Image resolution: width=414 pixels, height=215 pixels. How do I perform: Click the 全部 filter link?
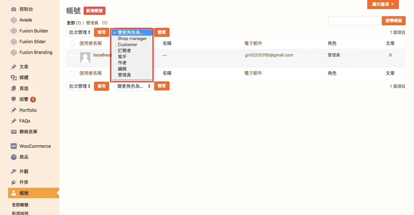coord(71,23)
